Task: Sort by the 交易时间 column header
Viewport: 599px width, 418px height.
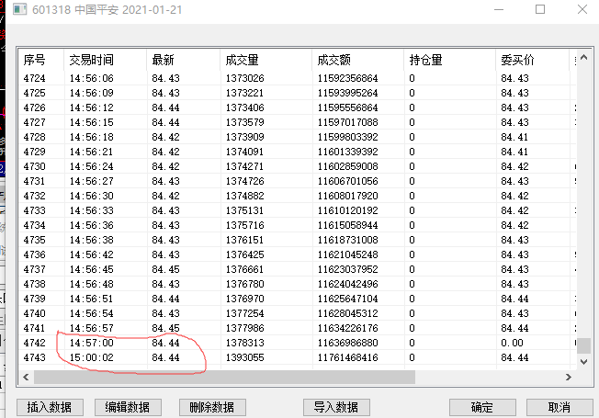Action: [x=105, y=60]
